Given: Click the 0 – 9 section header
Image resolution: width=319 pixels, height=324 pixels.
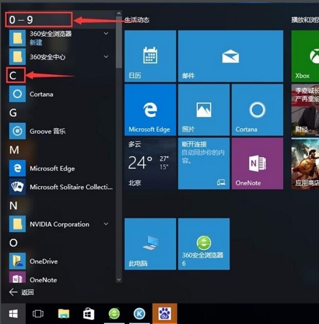Looking at the screenshot, I should pyautogui.click(x=39, y=20).
